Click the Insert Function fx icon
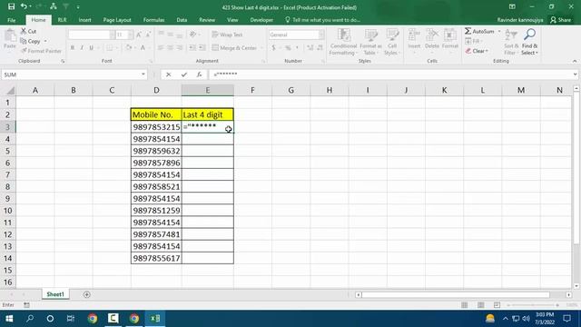 pyautogui.click(x=199, y=74)
